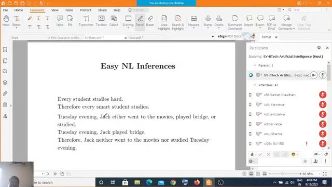This screenshot has height=187, width=332.
Task: Open the Create stamp dropdown
Action: coord(219,28)
